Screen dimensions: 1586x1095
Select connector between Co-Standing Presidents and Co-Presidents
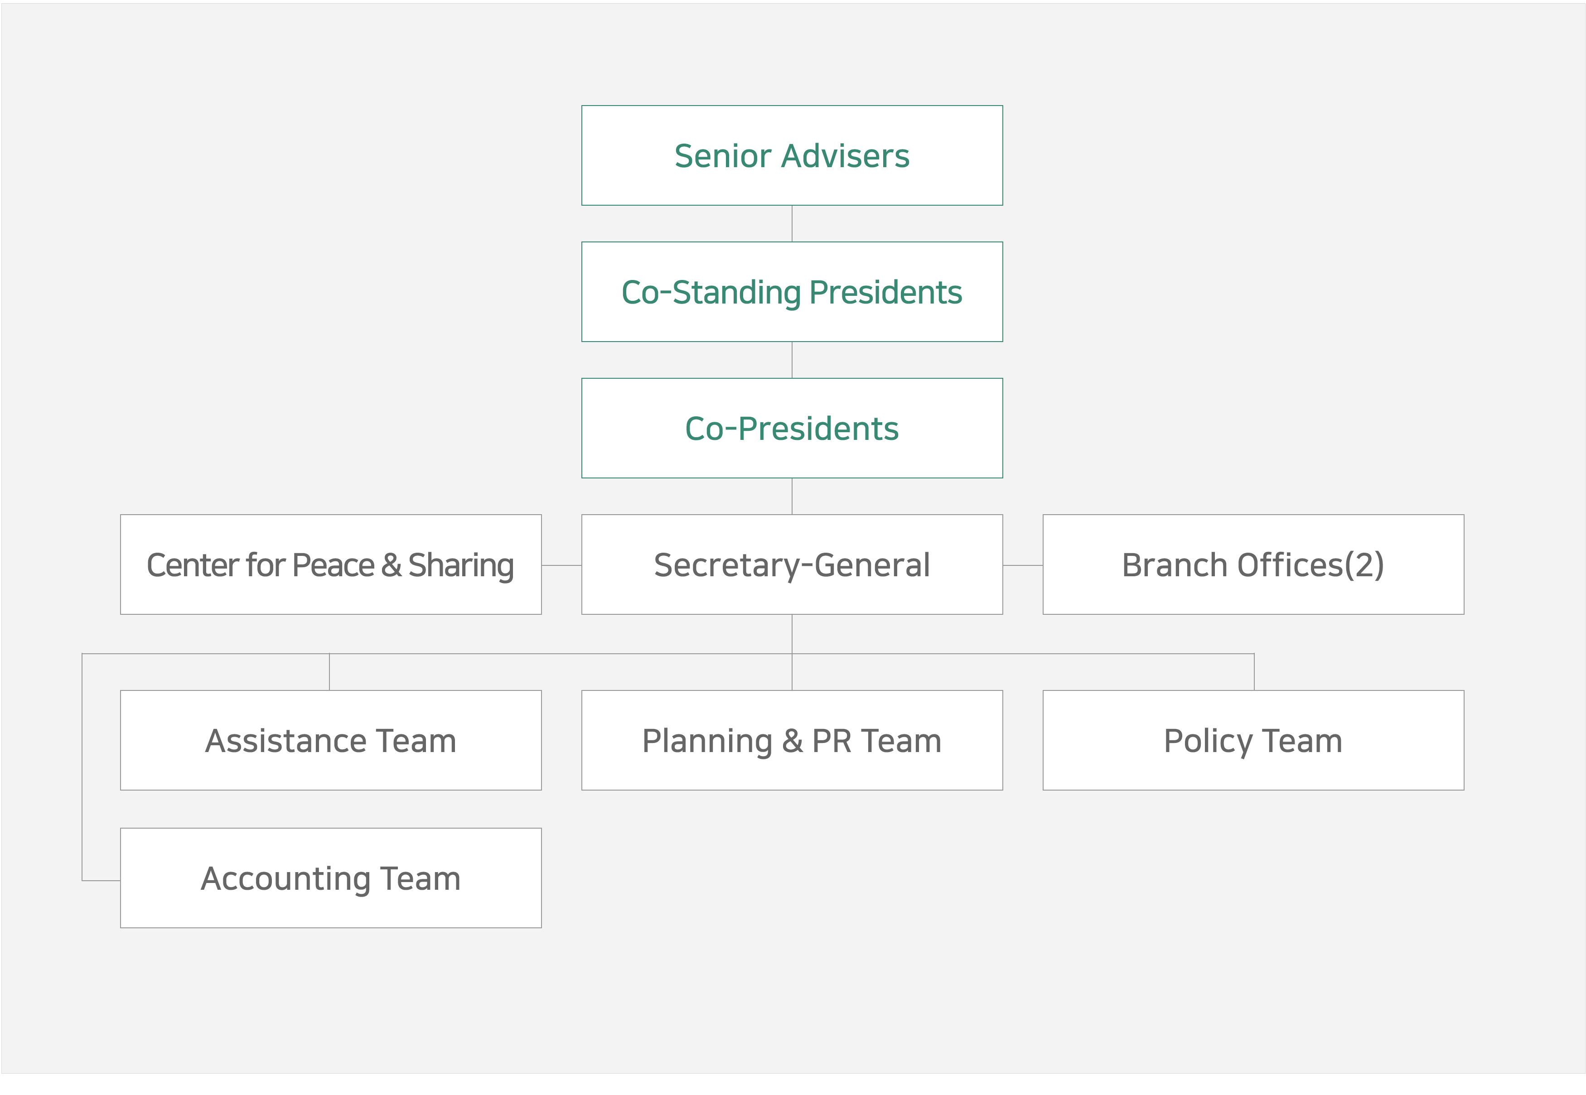792,360
